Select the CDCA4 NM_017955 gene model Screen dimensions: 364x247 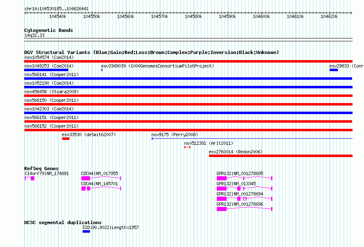click(101, 178)
